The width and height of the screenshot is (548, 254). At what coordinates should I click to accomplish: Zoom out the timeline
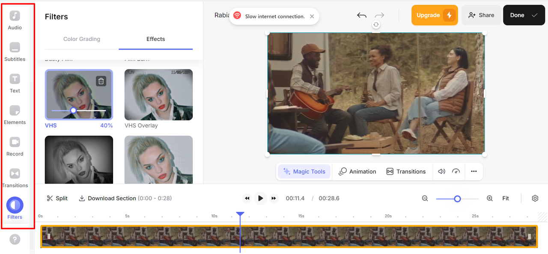(425, 199)
